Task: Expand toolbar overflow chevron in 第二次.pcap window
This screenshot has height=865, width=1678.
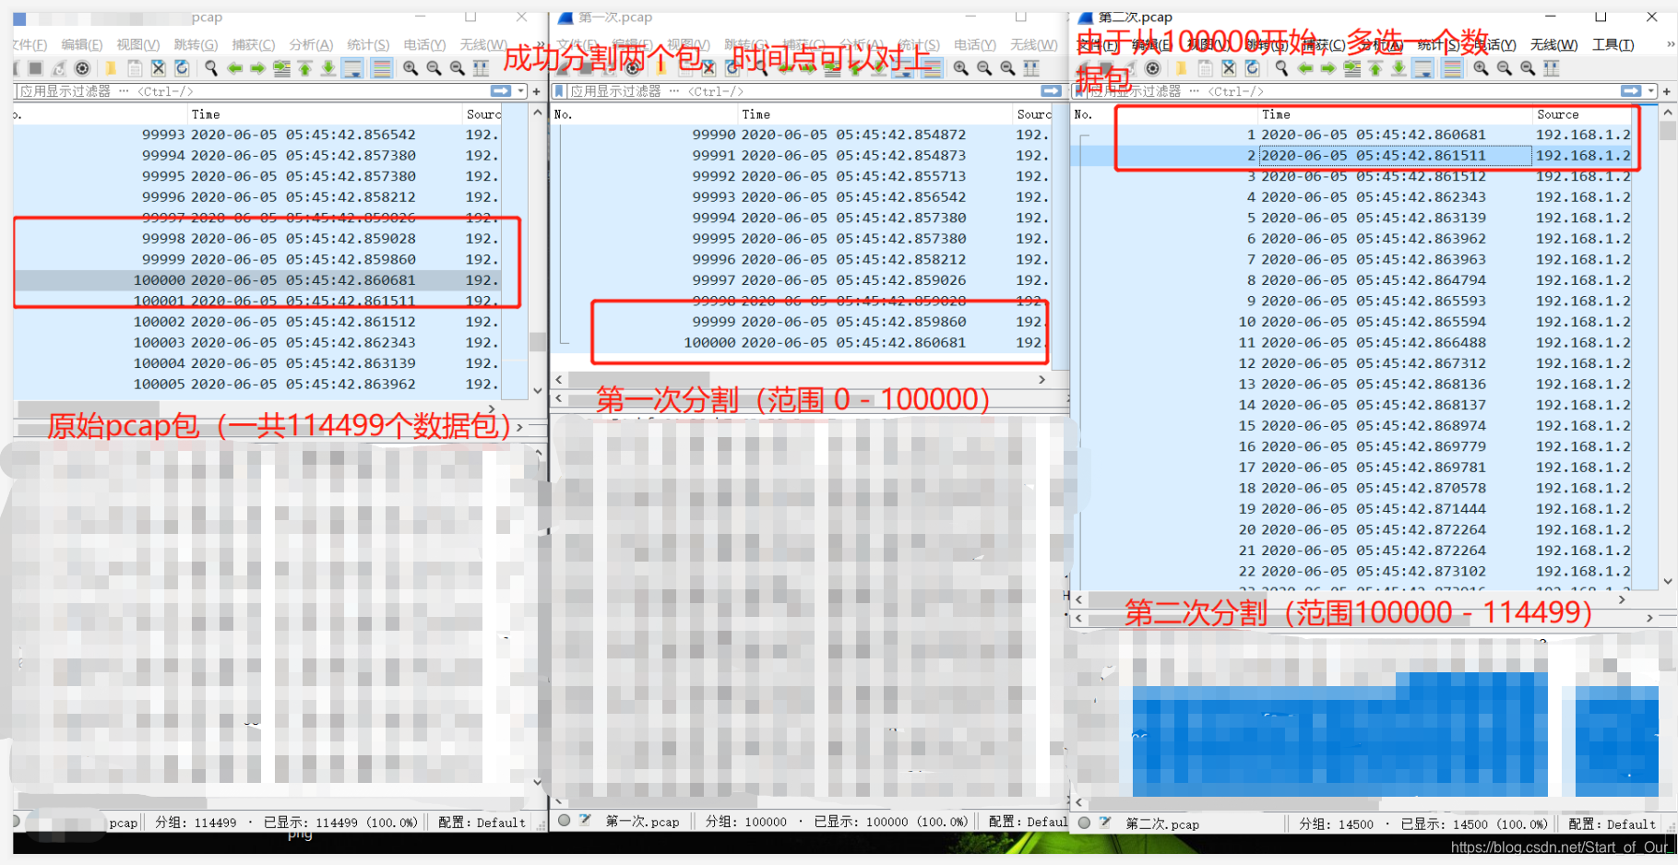Action: (1669, 44)
